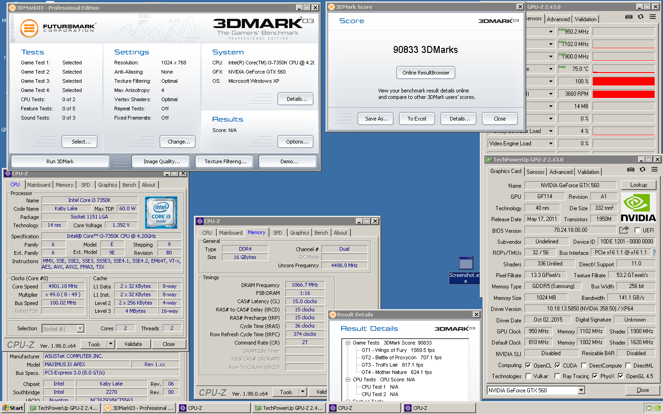This screenshot has width=663, height=414.
Task: Click the Online ResultBrowser button
Action: point(426,73)
